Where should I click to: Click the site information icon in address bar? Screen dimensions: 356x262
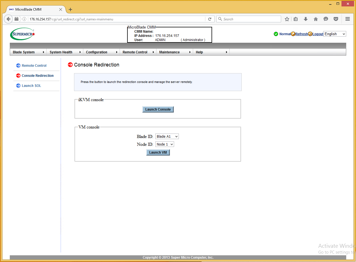point(24,19)
